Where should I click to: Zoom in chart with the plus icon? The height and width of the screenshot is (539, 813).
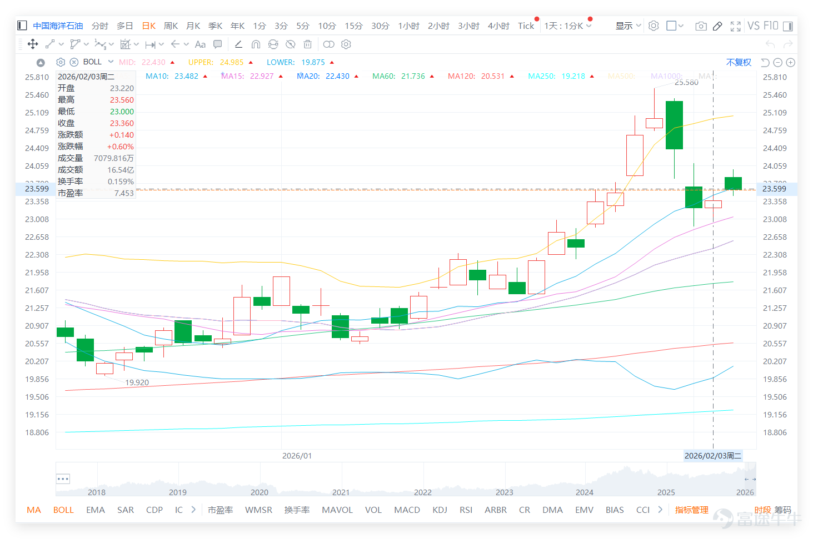coord(791,63)
